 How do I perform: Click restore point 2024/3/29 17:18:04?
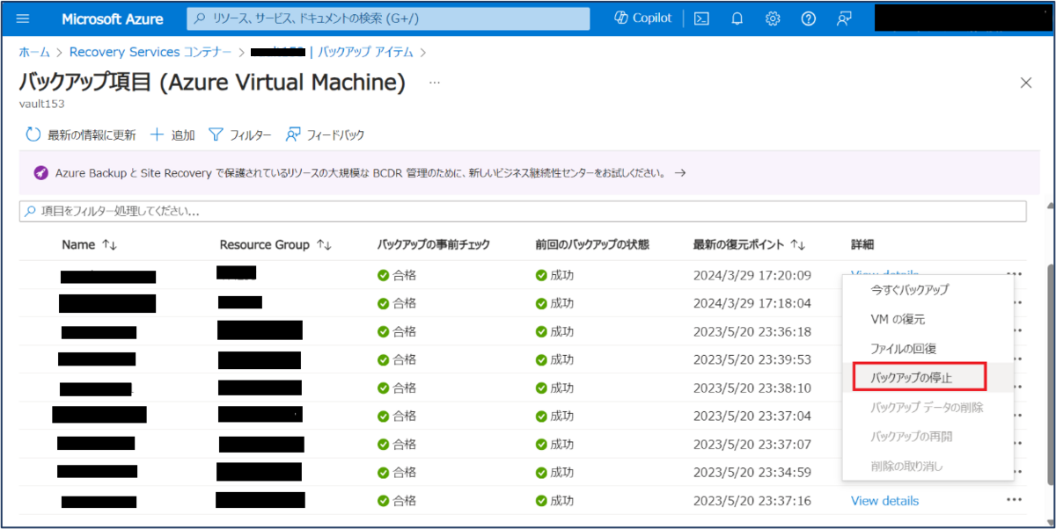click(x=752, y=303)
